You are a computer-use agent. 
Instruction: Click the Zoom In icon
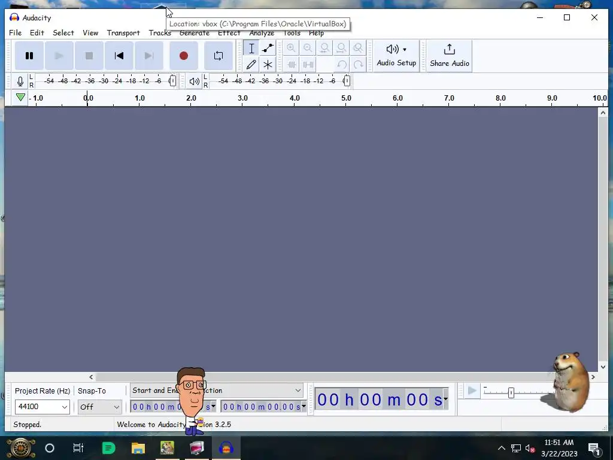coord(291,48)
